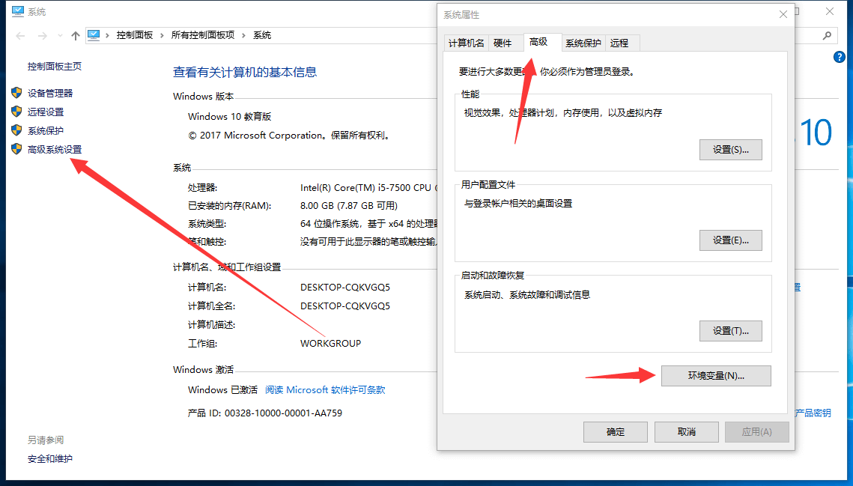
Task: Switch to the 硬件 tab
Action: [505, 43]
